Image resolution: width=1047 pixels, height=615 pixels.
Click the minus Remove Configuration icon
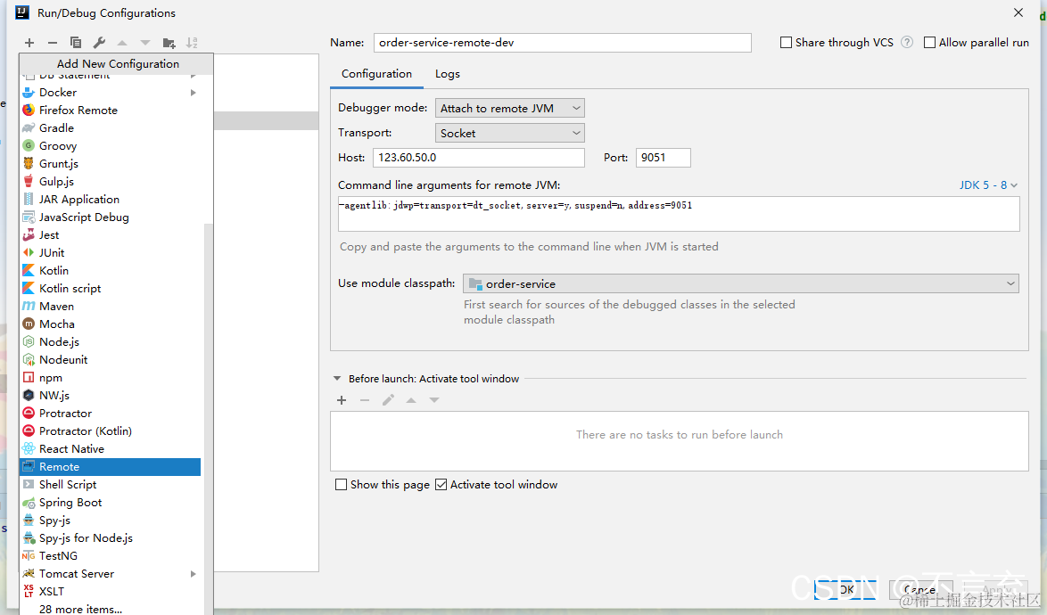(x=53, y=43)
